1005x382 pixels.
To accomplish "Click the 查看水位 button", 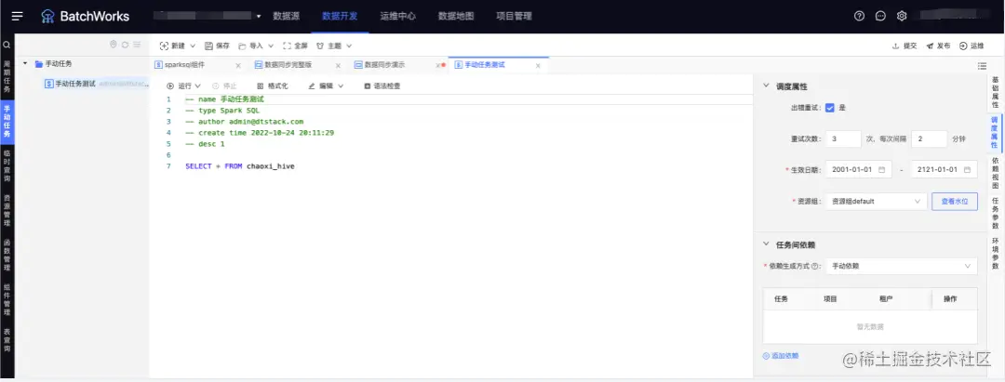I will [x=955, y=201].
